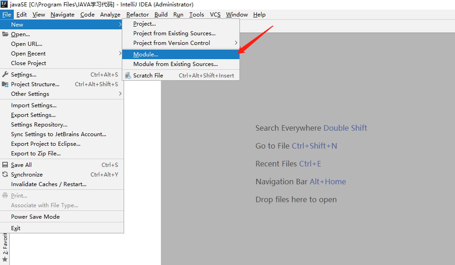455x265 pixels.
Task: Choose Module from Existing Sources...
Action: (181, 64)
